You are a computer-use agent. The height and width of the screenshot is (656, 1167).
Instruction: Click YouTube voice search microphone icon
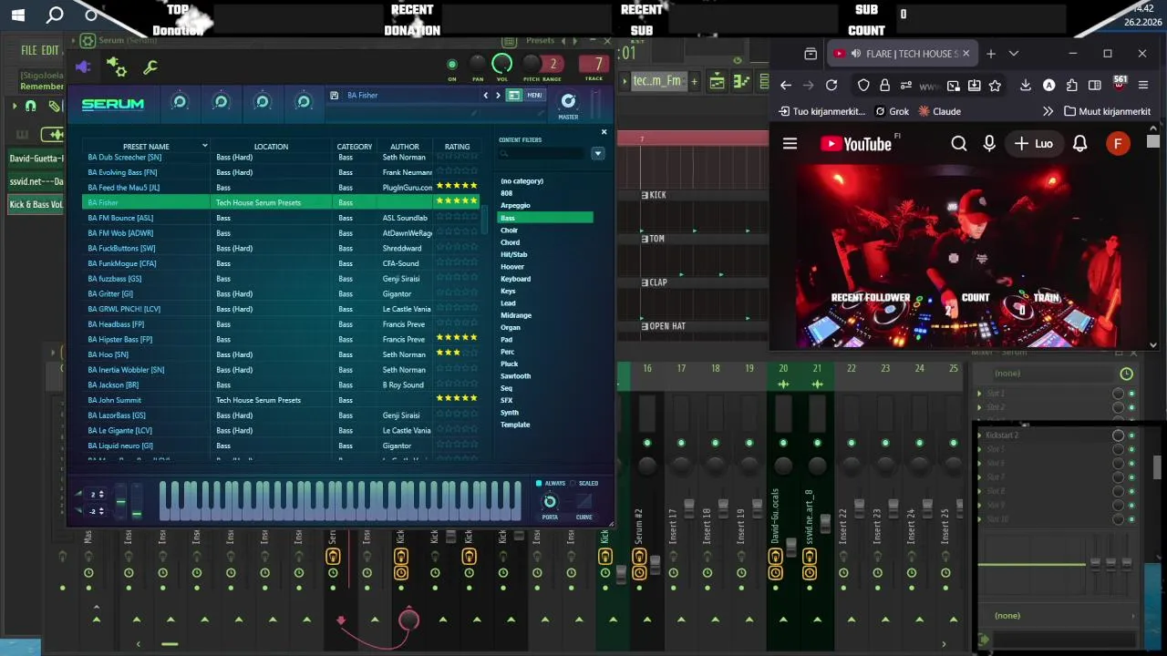pyautogui.click(x=989, y=143)
